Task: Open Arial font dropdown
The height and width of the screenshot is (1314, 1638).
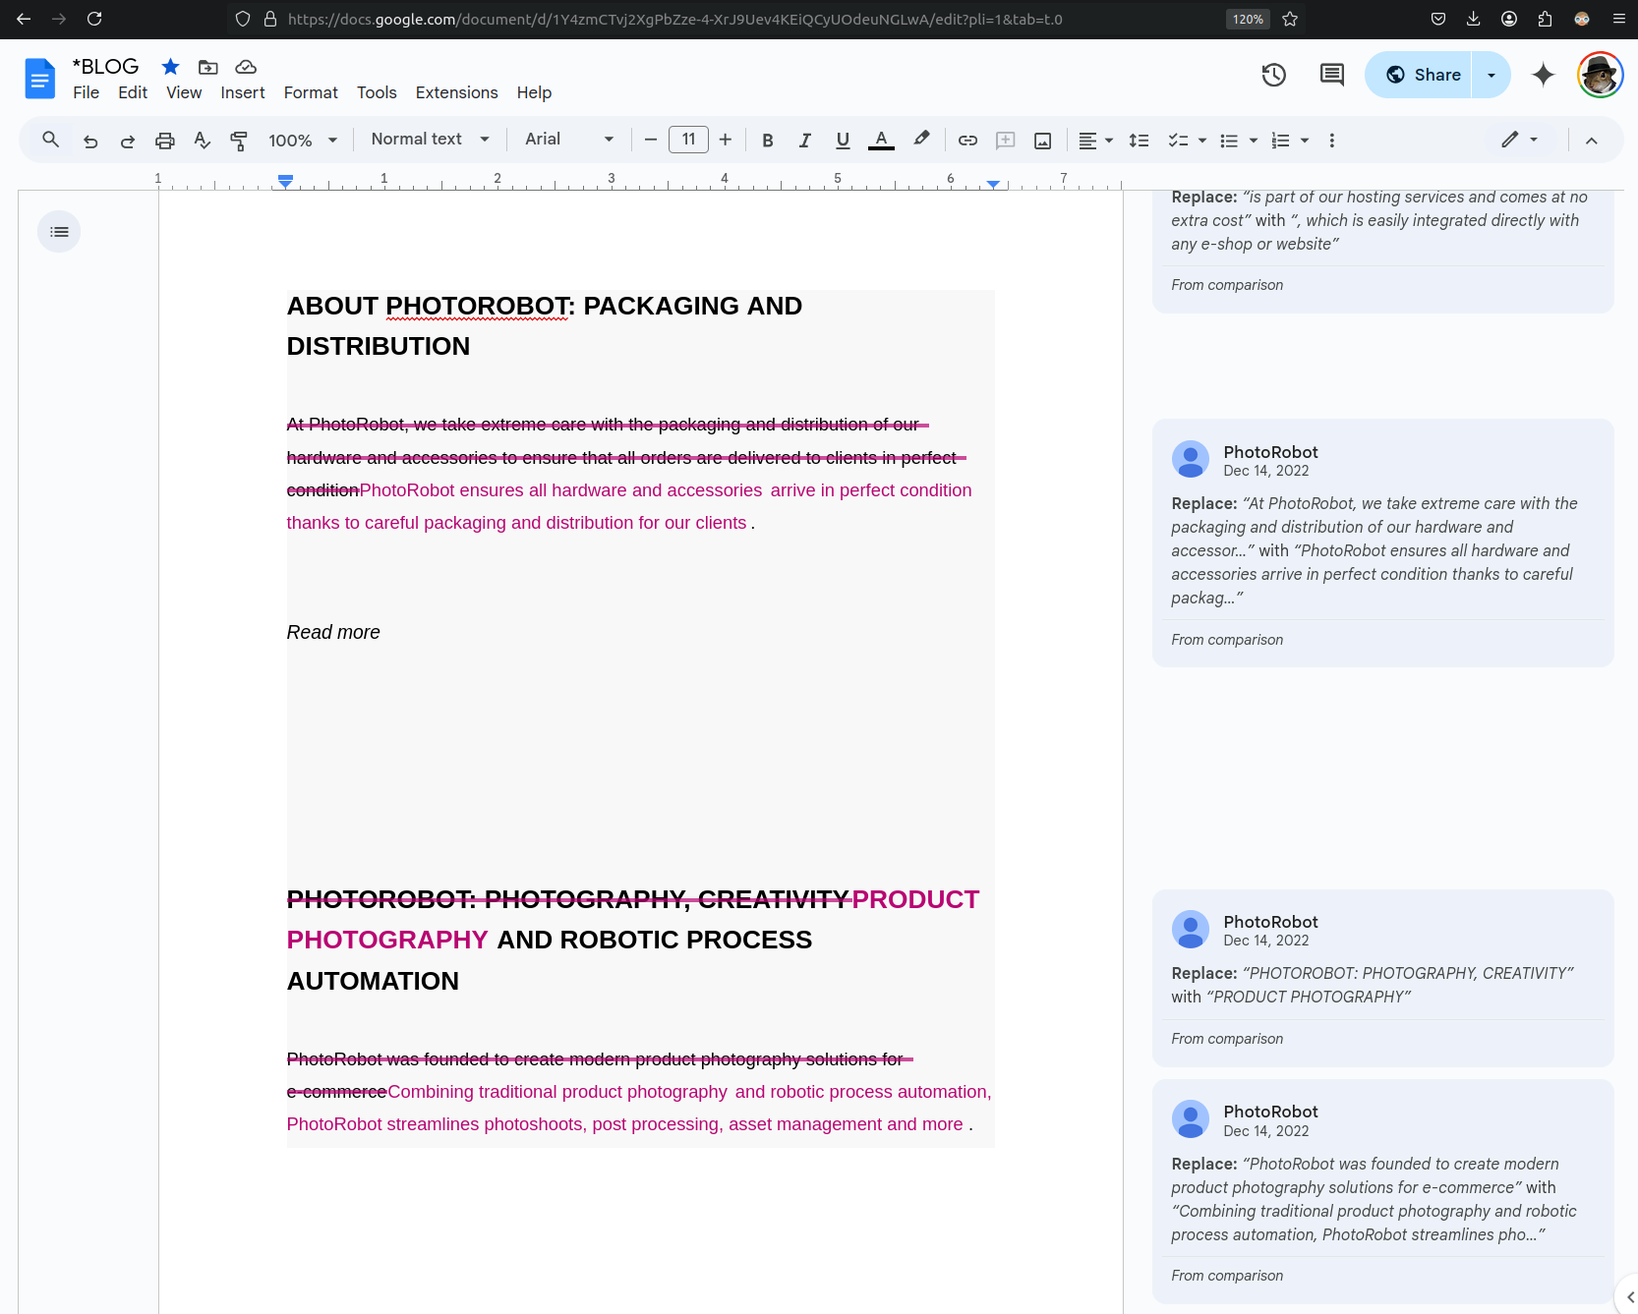Action: coord(569,140)
